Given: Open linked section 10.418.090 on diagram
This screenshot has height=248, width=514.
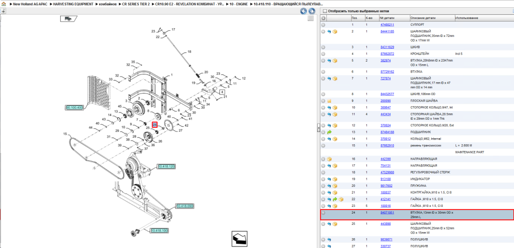Looking at the screenshot, I should click(185, 206).
